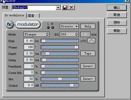Open the Presets dropdown menu
The height and width of the screenshot is (100, 131).
coord(69,27)
